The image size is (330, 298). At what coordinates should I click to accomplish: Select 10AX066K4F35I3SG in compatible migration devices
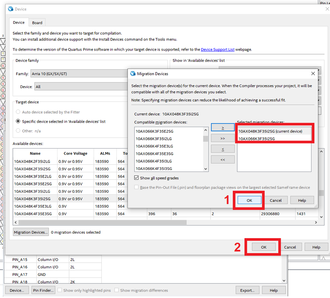click(x=169, y=168)
